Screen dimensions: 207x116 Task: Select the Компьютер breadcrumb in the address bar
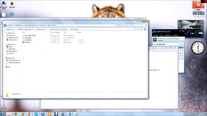click(19, 25)
